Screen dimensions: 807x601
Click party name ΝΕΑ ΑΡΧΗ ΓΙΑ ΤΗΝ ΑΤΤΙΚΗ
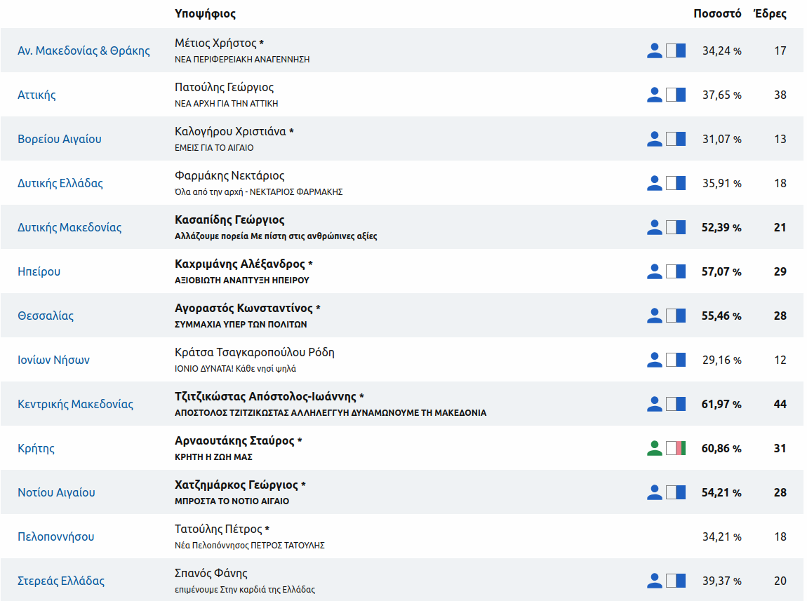tap(227, 103)
